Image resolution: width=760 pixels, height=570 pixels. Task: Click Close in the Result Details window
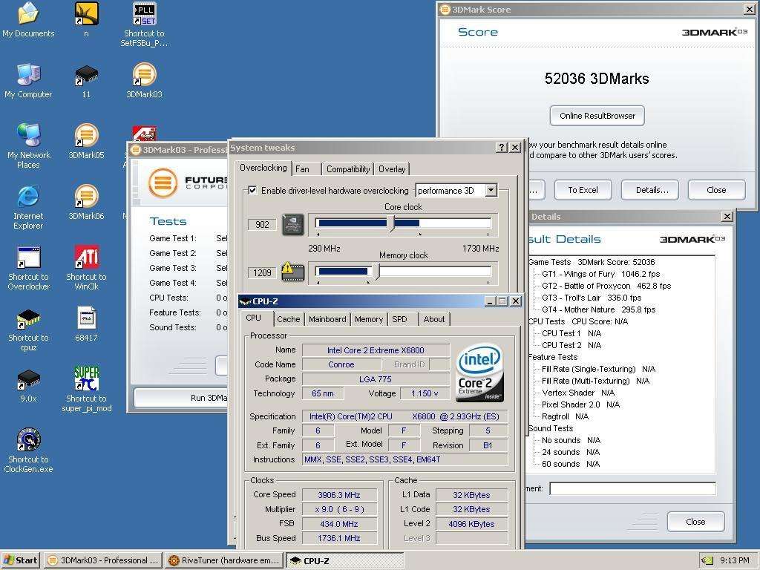(695, 522)
